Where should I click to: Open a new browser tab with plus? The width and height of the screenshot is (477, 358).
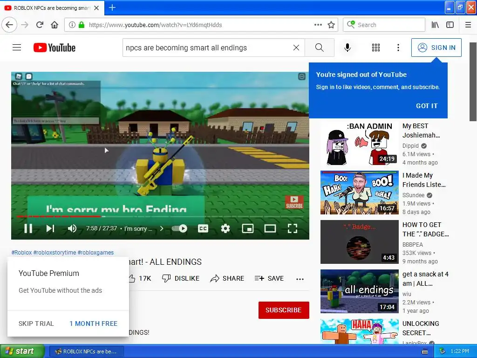[x=112, y=7]
